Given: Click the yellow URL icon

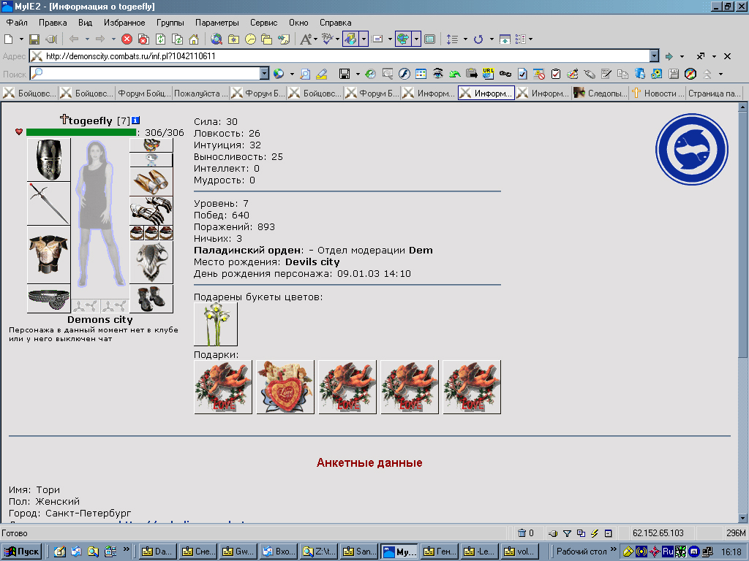Looking at the screenshot, I should point(488,74).
